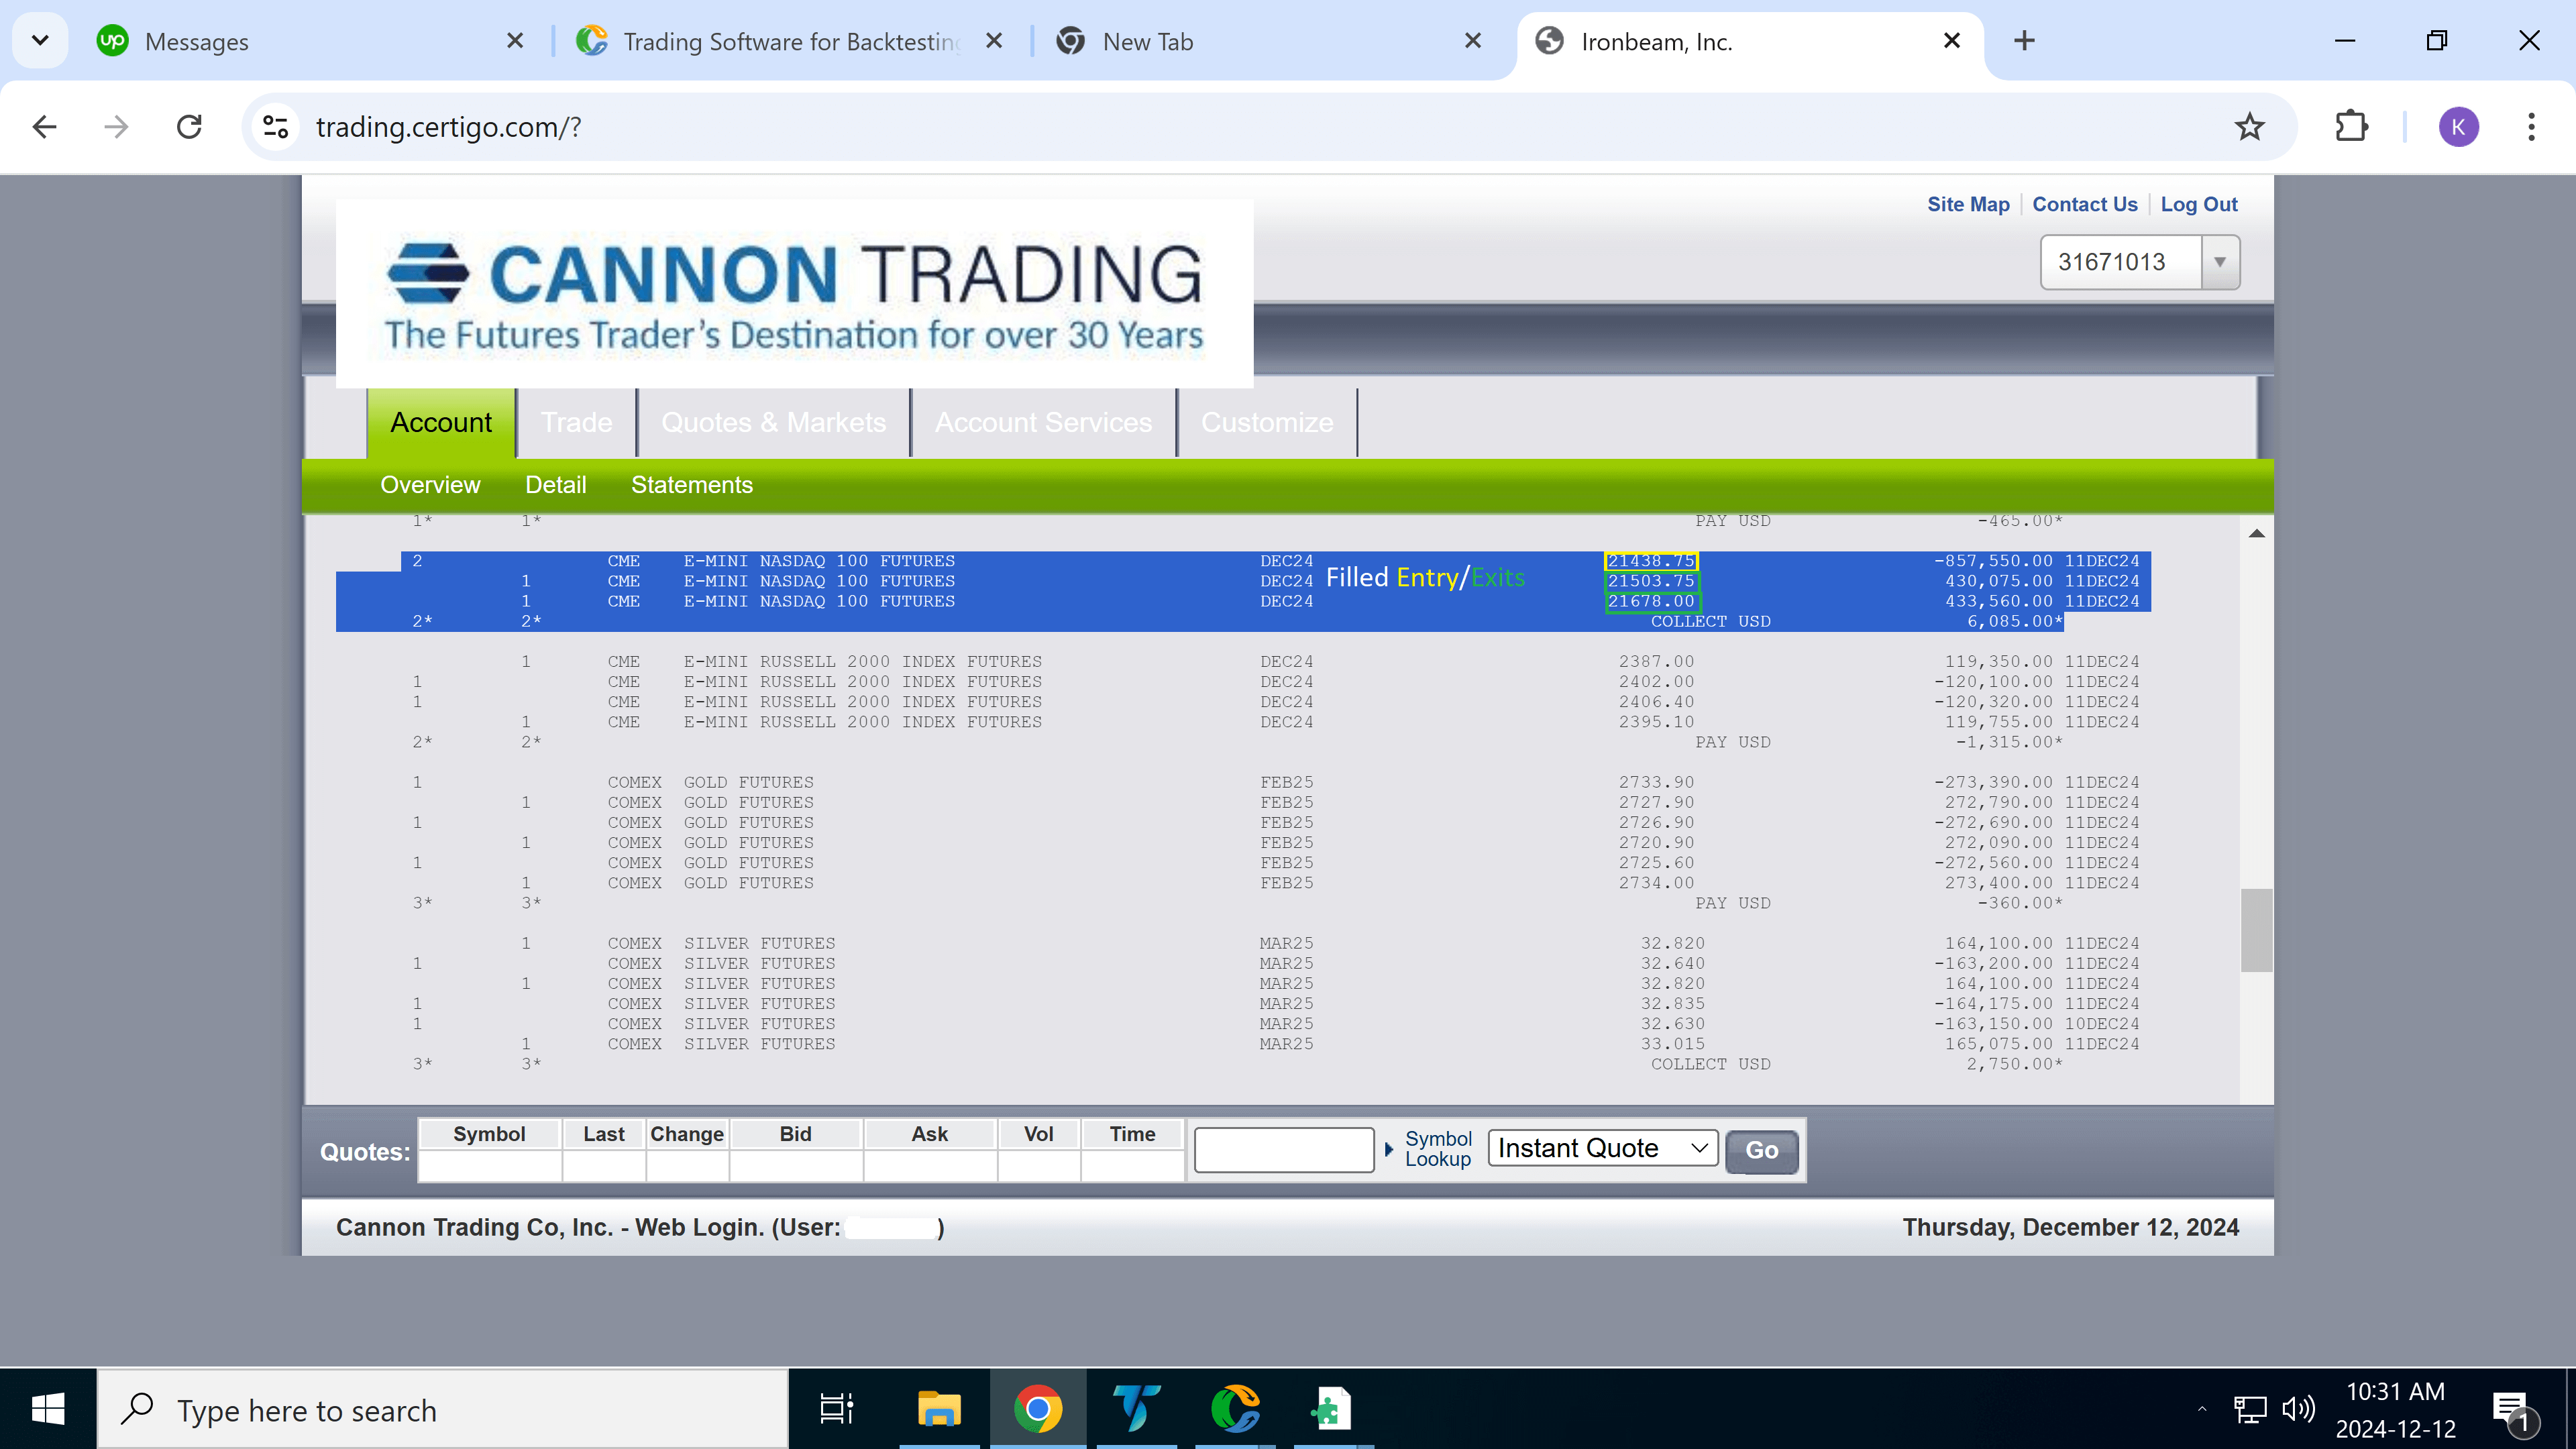Select the Trade main tab

[576, 422]
